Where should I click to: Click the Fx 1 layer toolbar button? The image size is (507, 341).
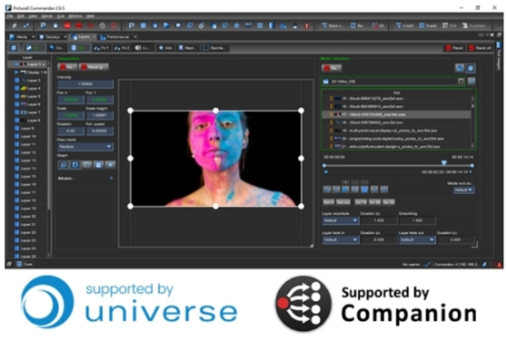point(101,48)
